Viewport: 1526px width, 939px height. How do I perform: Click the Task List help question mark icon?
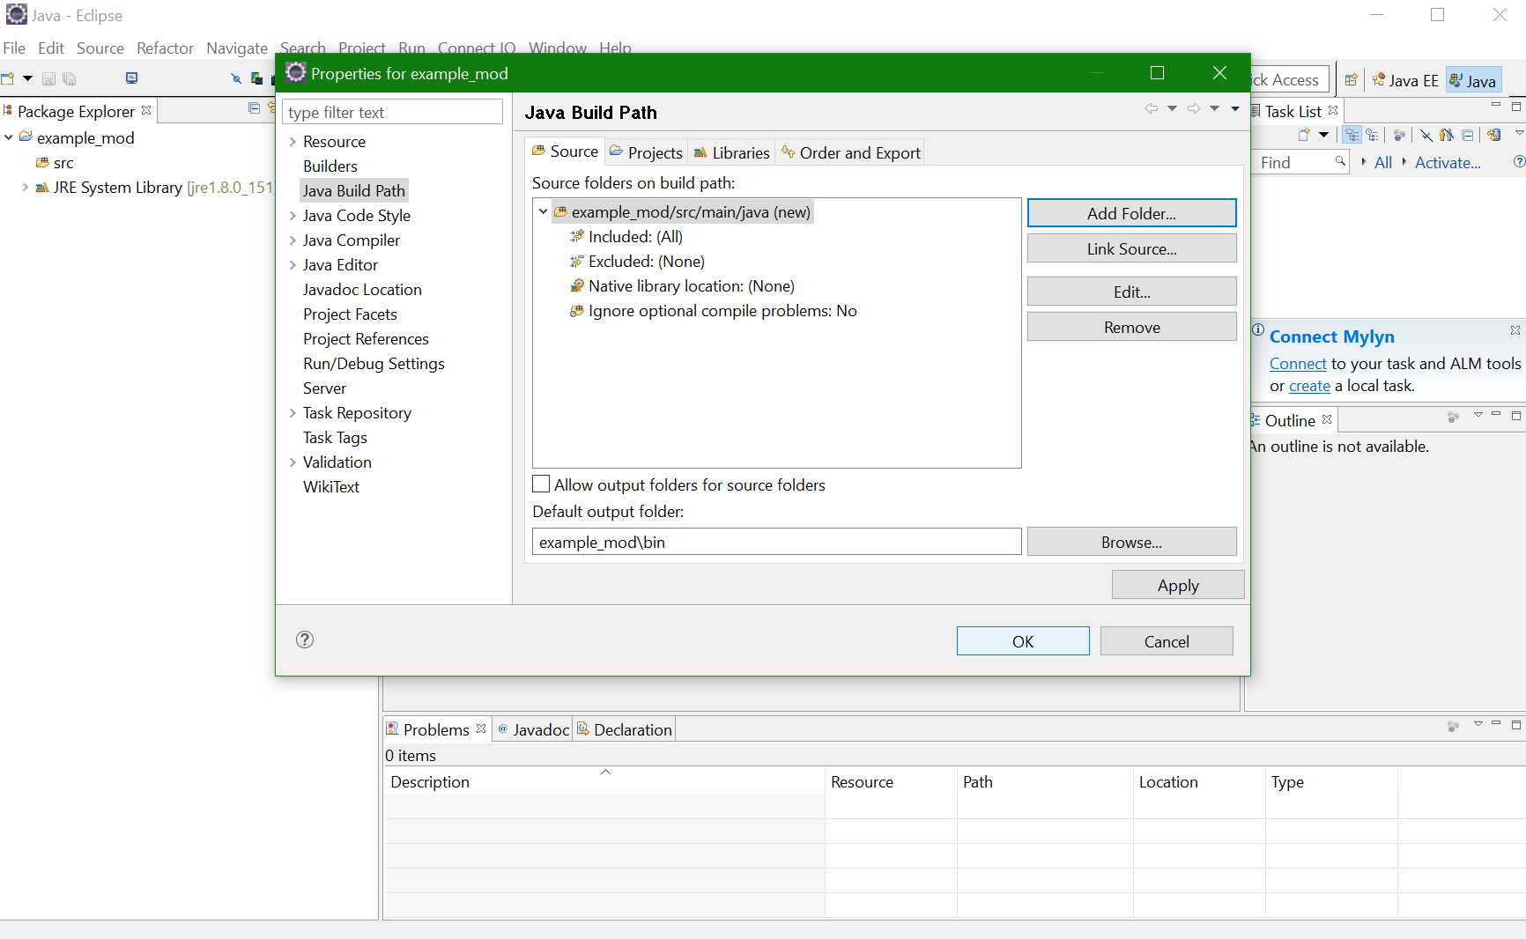click(x=1519, y=161)
